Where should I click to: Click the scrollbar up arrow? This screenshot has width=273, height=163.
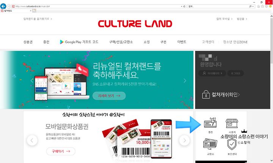click(271, 16)
